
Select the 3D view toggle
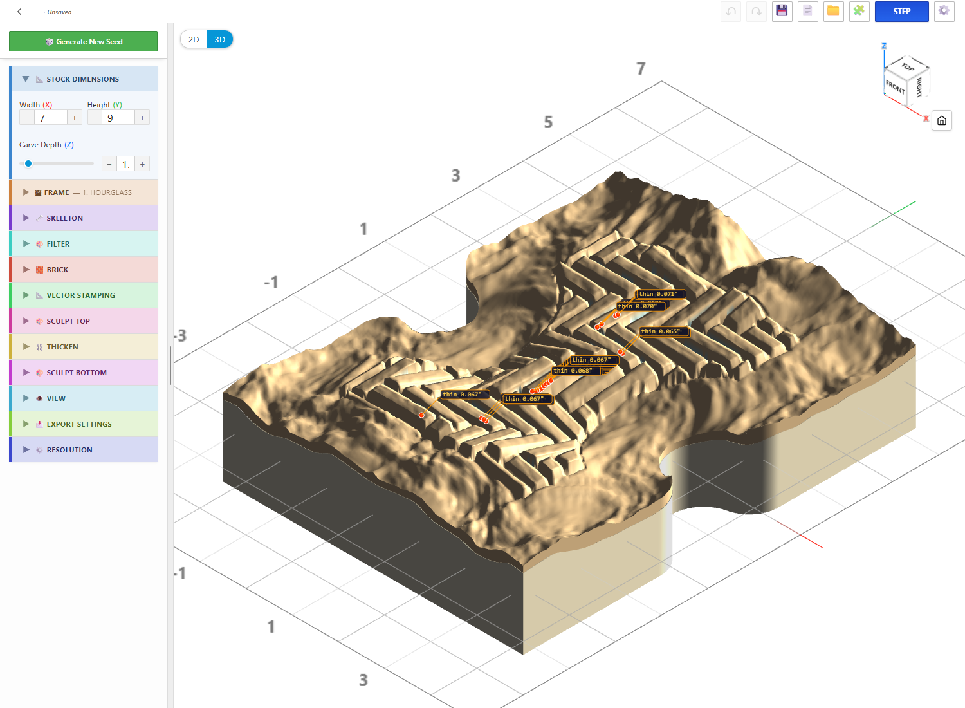[220, 39]
